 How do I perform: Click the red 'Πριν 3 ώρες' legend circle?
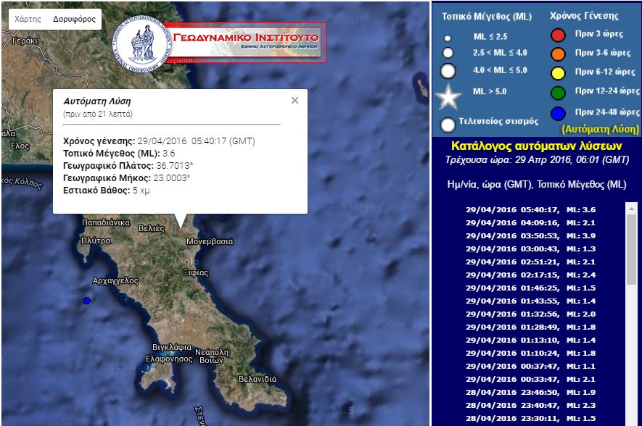[x=559, y=34]
